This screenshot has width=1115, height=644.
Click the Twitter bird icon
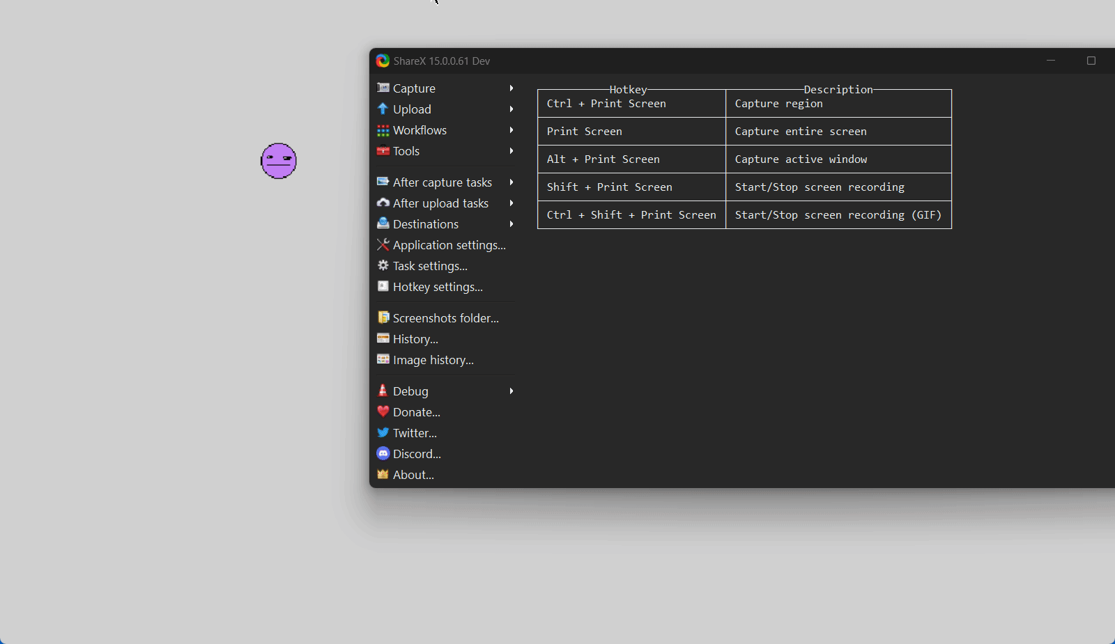pos(383,432)
